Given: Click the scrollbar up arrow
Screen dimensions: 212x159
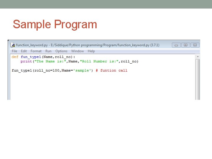Looking at the screenshot, I should click(198, 57).
